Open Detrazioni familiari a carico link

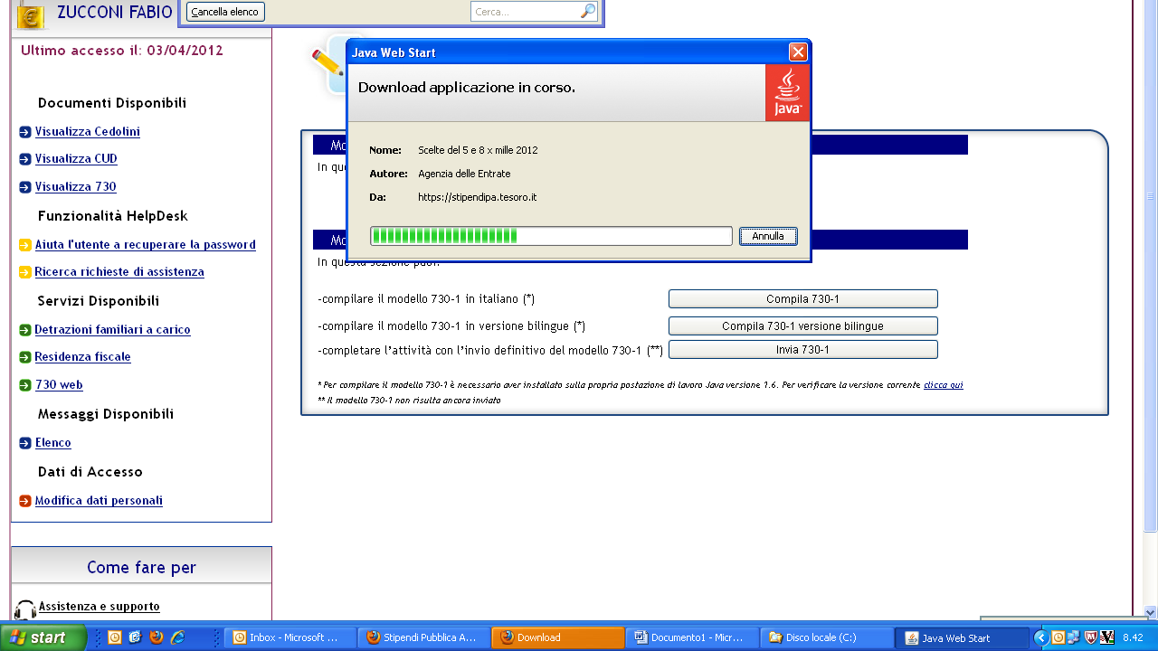[x=113, y=330]
